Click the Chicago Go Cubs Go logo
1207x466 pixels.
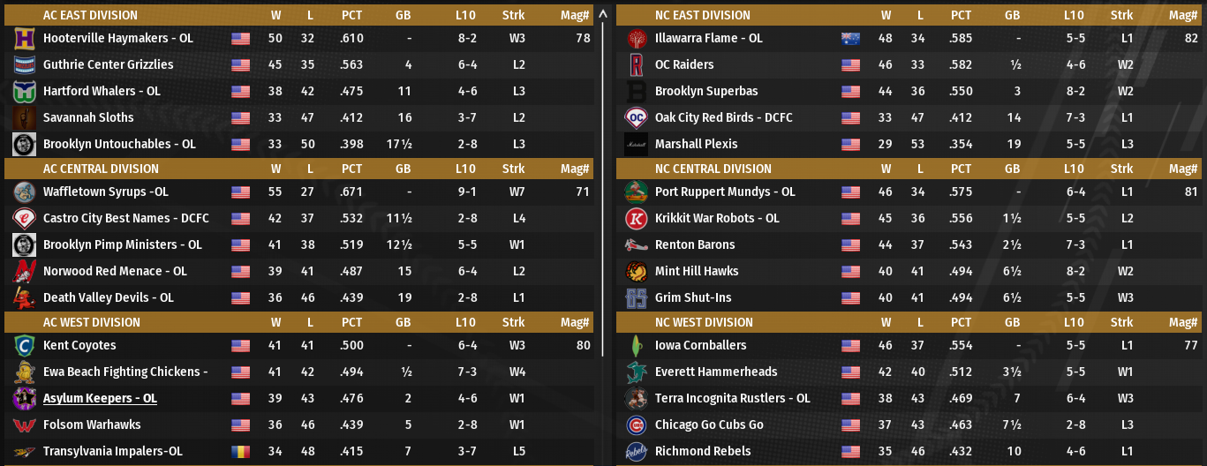[x=636, y=425]
